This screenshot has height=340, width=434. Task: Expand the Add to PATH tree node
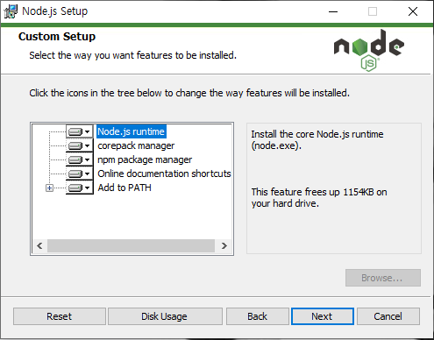tap(50, 188)
